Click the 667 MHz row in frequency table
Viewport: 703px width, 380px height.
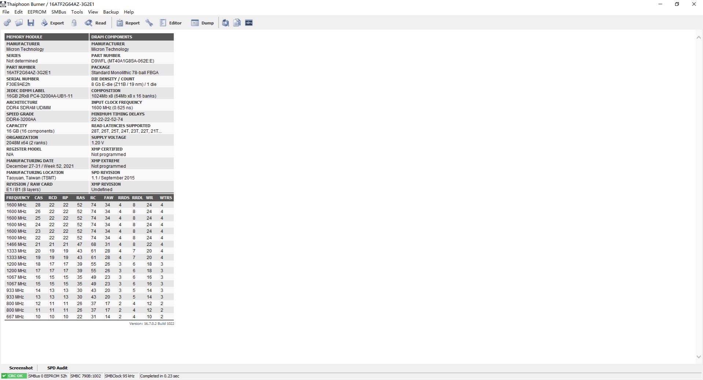point(89,317)
